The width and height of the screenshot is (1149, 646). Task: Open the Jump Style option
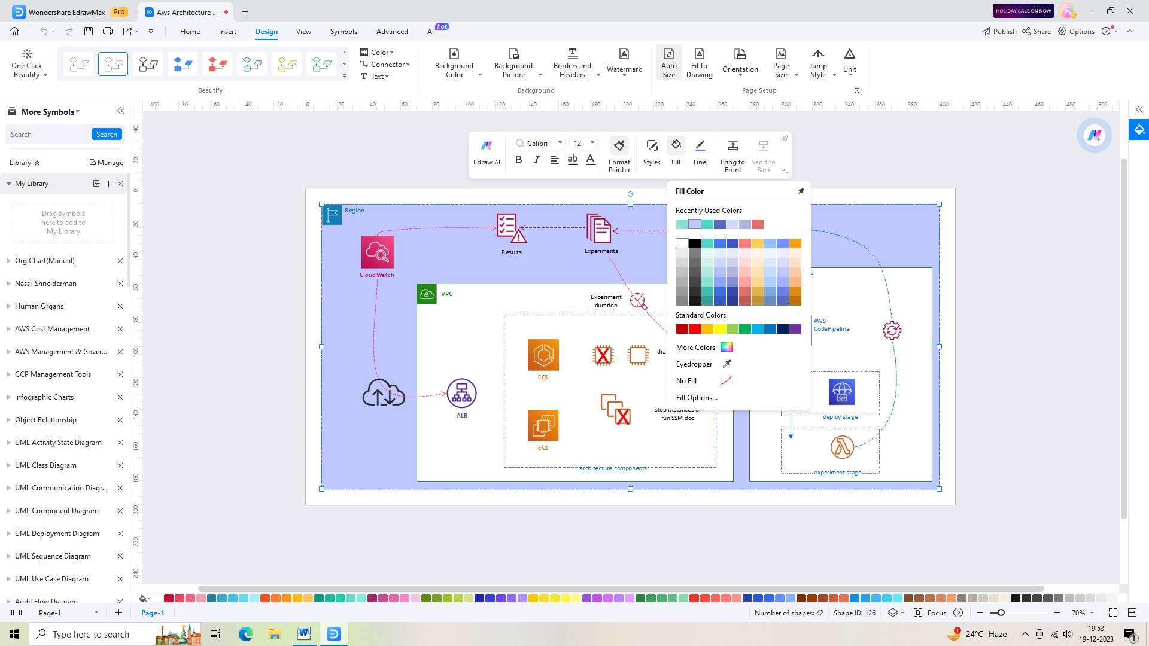pyautogui.click(x=818, y=63)
